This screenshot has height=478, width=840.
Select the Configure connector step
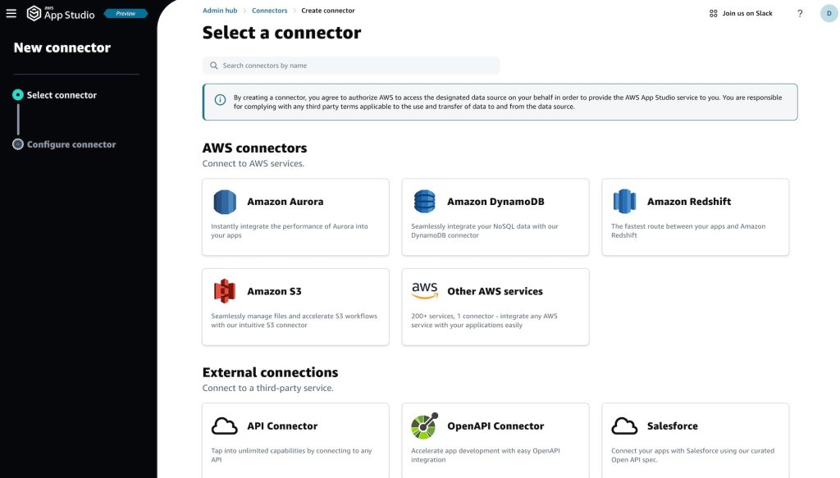click(71, 144)
